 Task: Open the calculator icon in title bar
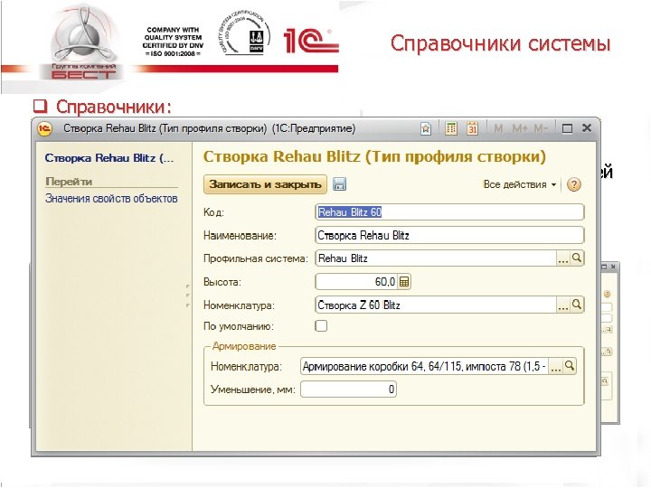coord(451,128)
